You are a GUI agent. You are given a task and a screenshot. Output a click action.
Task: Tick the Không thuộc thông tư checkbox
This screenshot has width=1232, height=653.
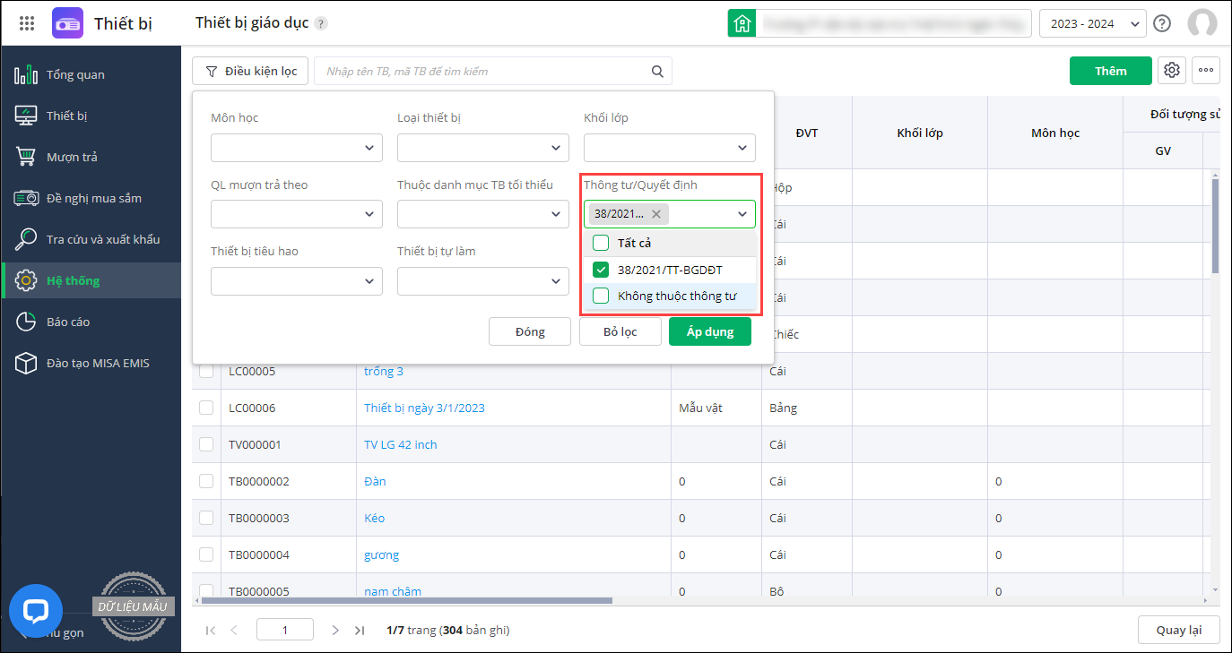[601, 296]
